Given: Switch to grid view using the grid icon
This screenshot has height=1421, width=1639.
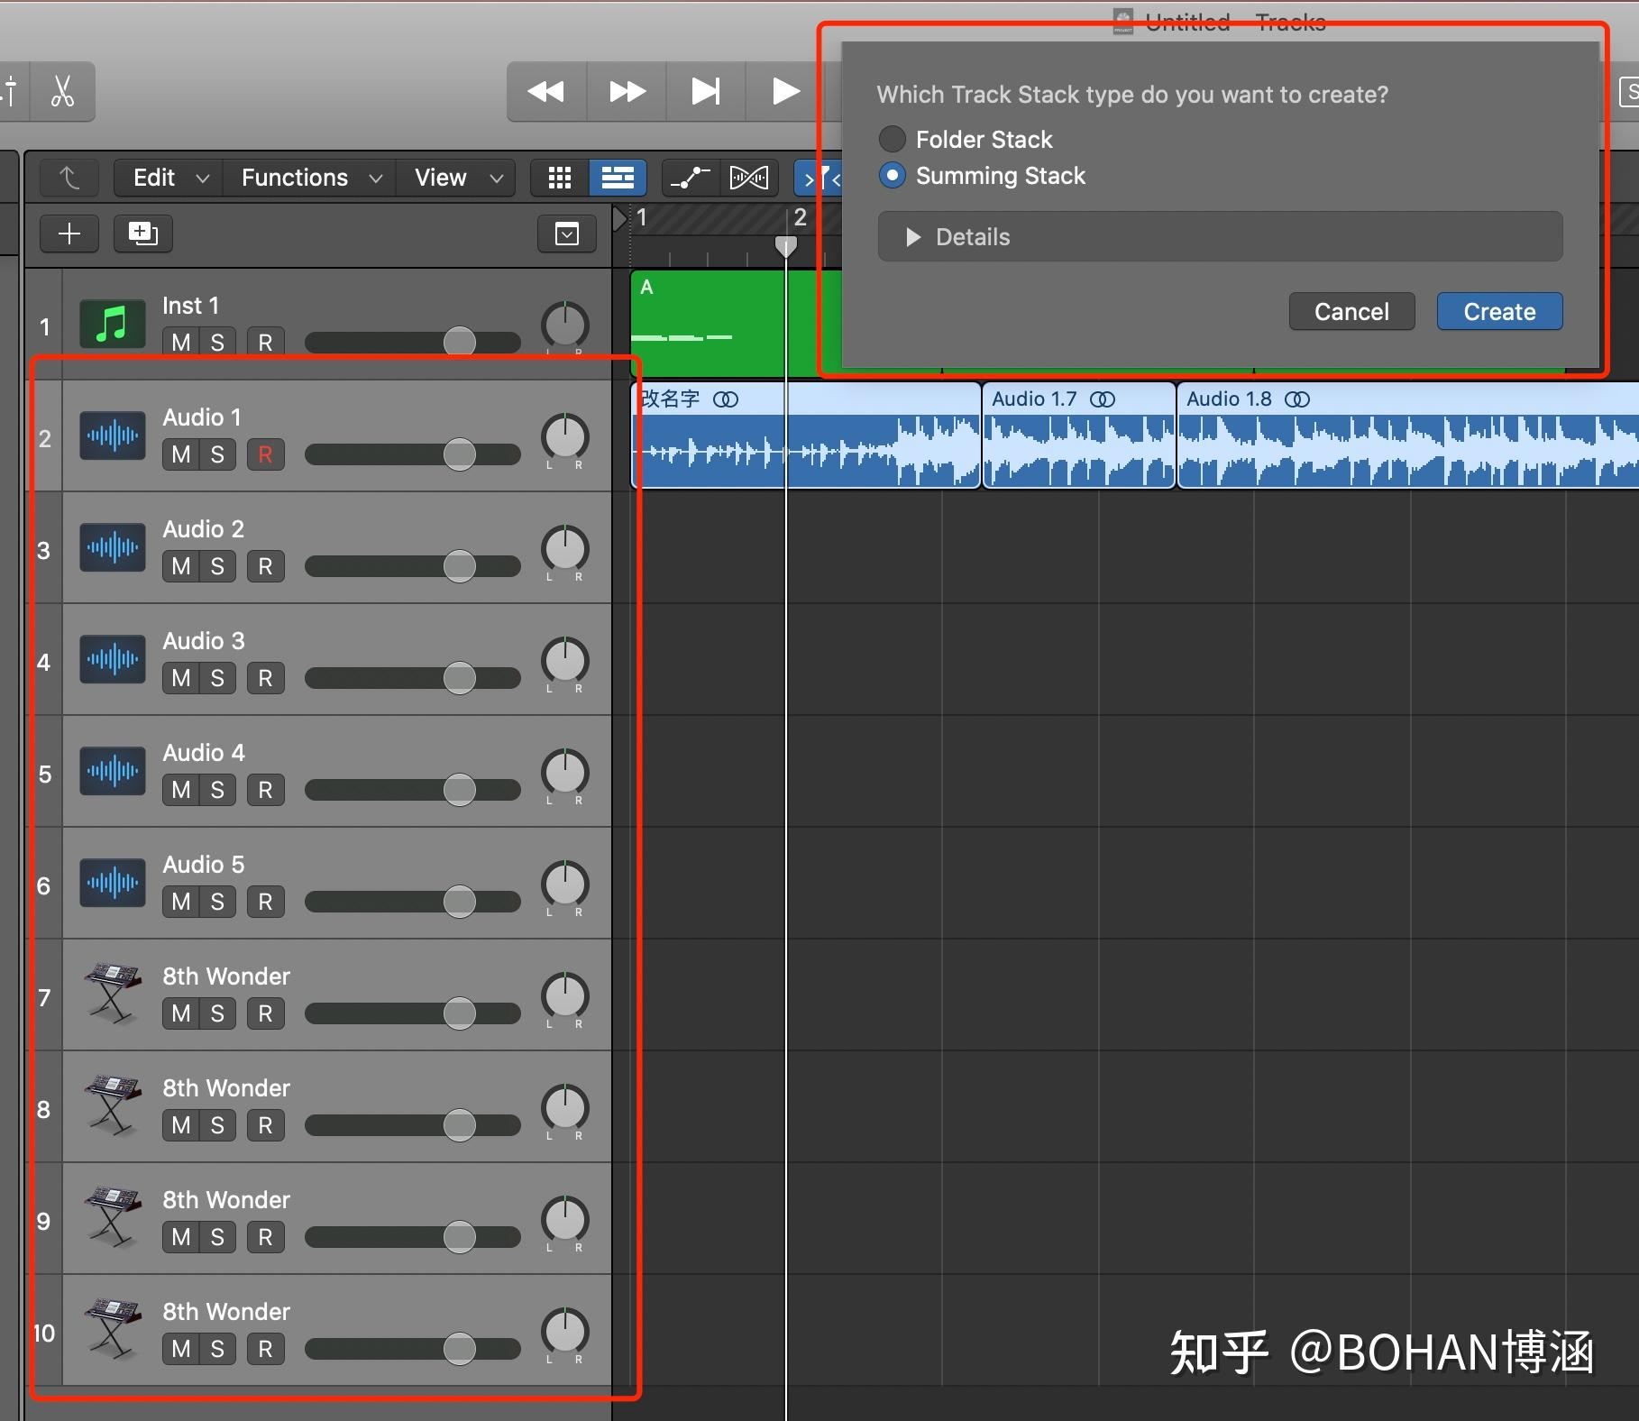Looking at the screenshot, I should click(558, 178).
